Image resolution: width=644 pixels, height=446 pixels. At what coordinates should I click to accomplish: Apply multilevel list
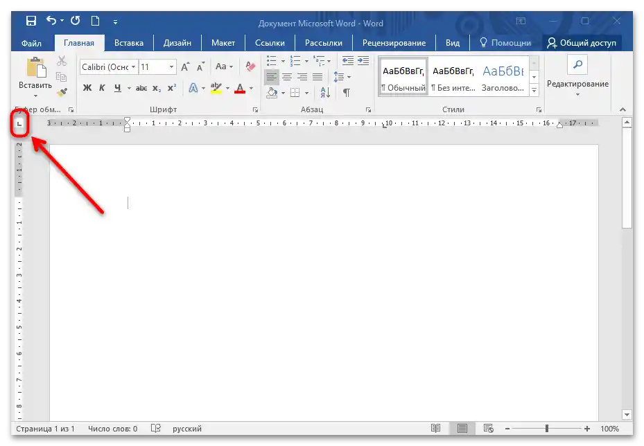tap(318, 61)
